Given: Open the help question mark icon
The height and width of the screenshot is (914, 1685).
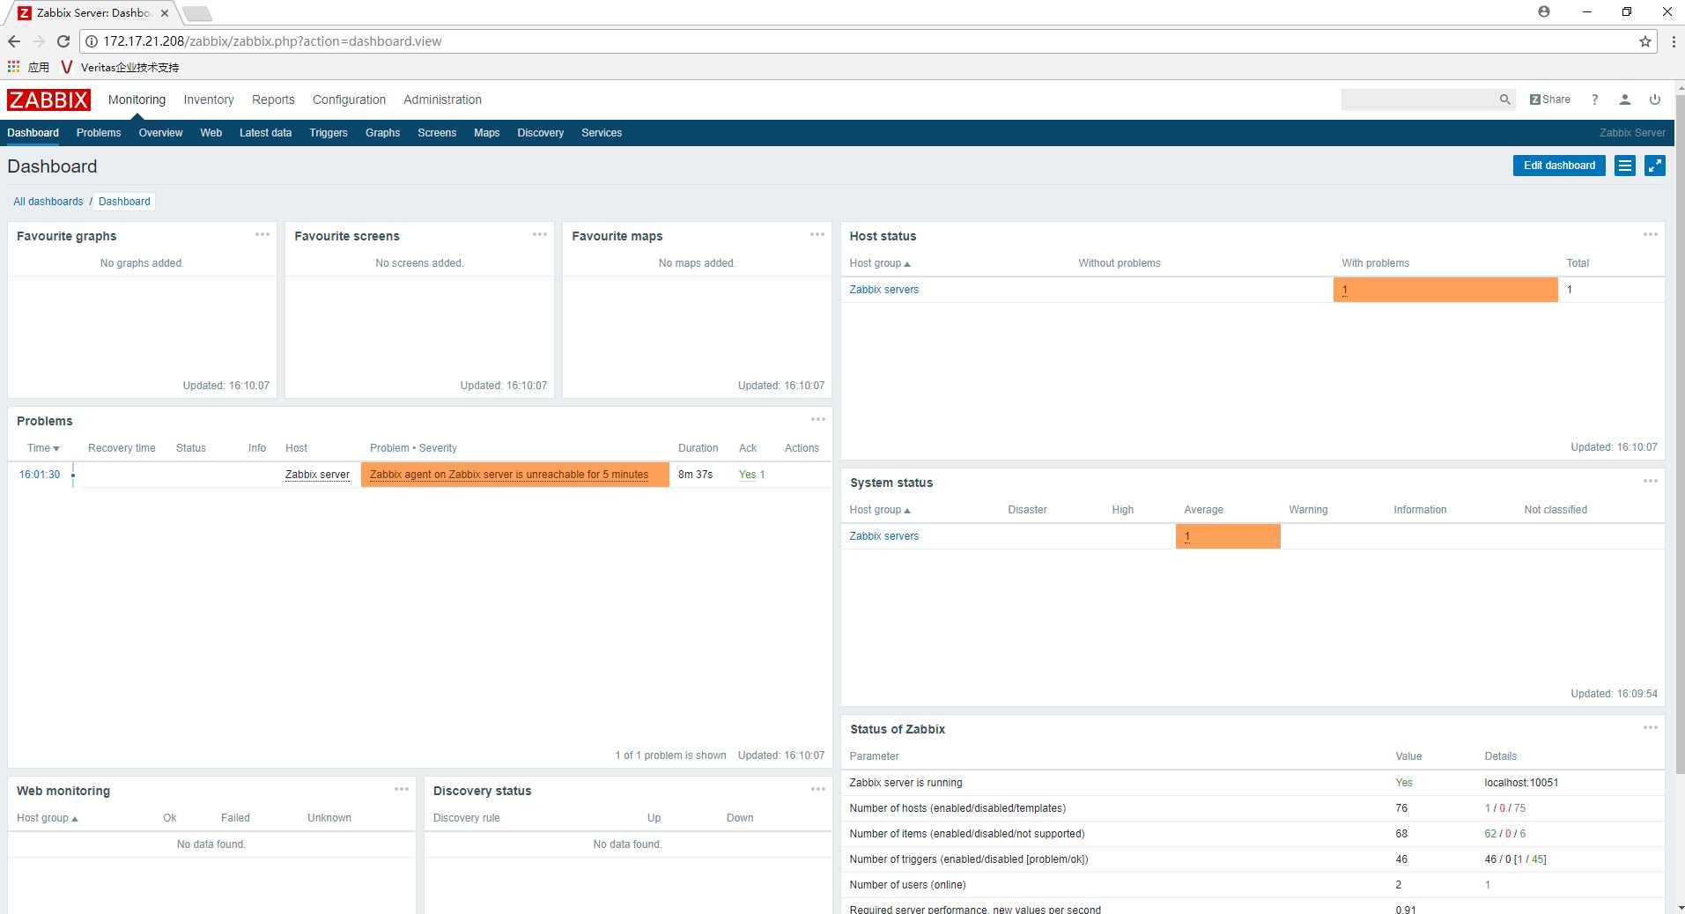Looking at the screenshot, I should (1594, 100).
